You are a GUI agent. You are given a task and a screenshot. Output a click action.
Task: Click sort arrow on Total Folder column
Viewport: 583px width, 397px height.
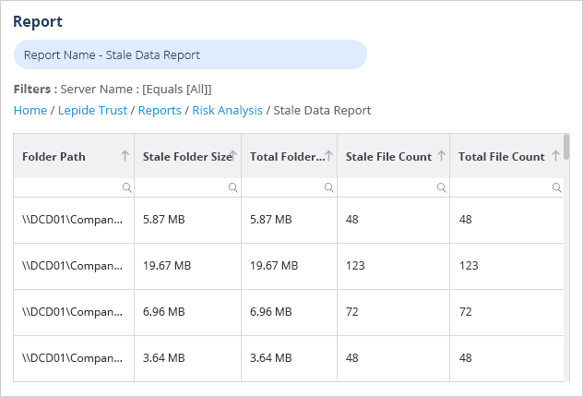(x=328, y=156)
